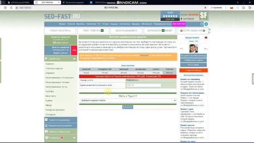254x143 pixels.
Task: Click the red video icon beside Доска почета
Action: tap(206, 38)
